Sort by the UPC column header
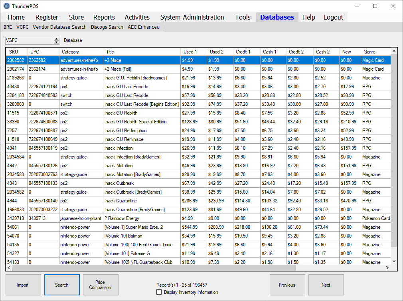The width and height of the screenshot is (403, 301). 43,51
